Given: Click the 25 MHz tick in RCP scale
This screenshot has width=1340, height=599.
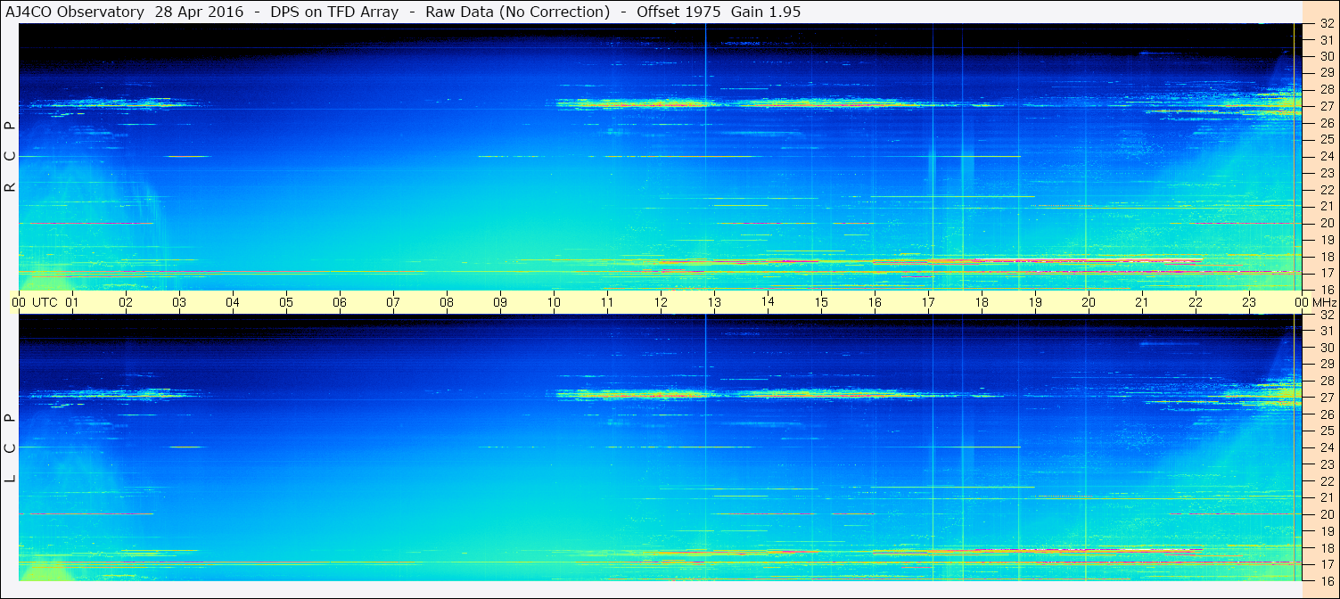Looking at the screenshot, I should [x=1326, y=139].
